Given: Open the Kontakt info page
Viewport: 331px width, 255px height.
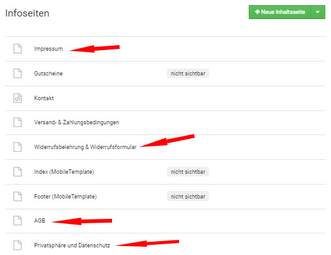Looking at the screenshot, I should [44, 98].
